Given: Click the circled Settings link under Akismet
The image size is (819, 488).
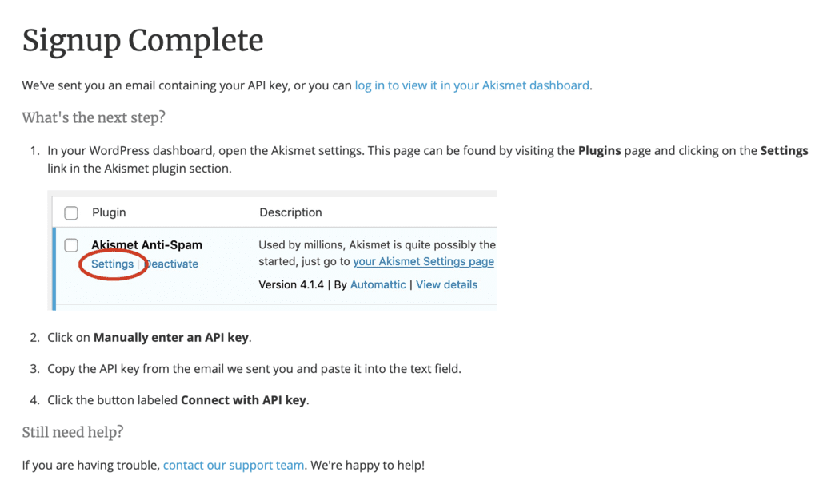Looking at the screenshot, I should click(112, 264).
